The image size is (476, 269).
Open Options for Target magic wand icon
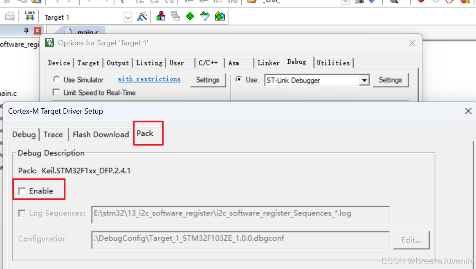(x=142, y=16)
